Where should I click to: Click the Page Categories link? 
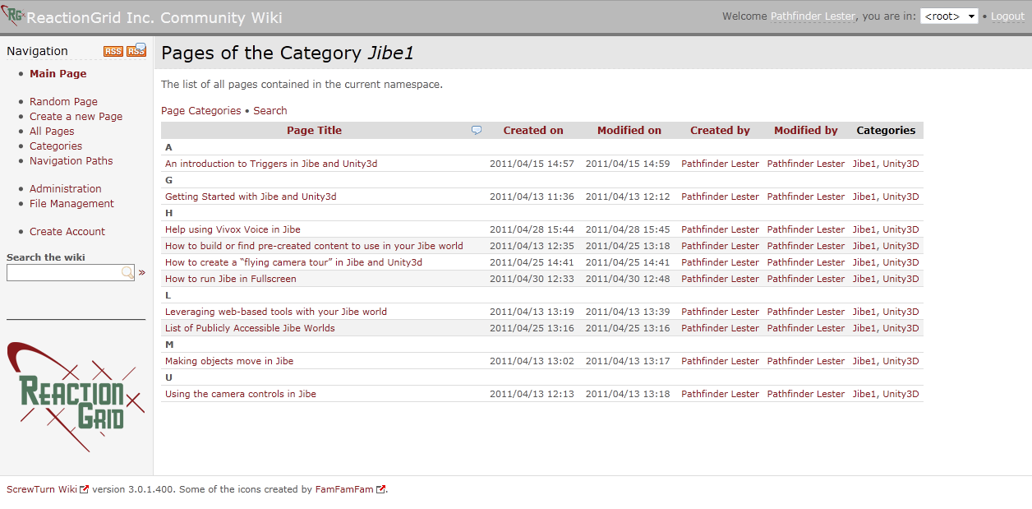tap(201, 110)
